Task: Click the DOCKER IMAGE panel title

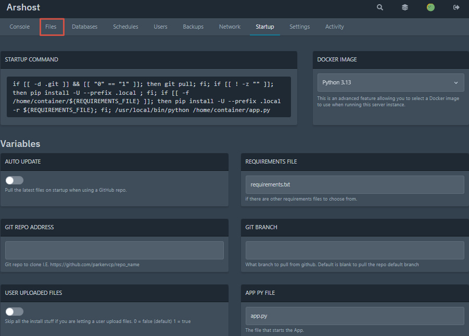Action: tap(337, 59)
